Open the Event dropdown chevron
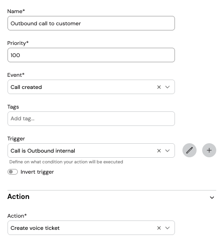 pyautogui.click(x=167, y=87)
